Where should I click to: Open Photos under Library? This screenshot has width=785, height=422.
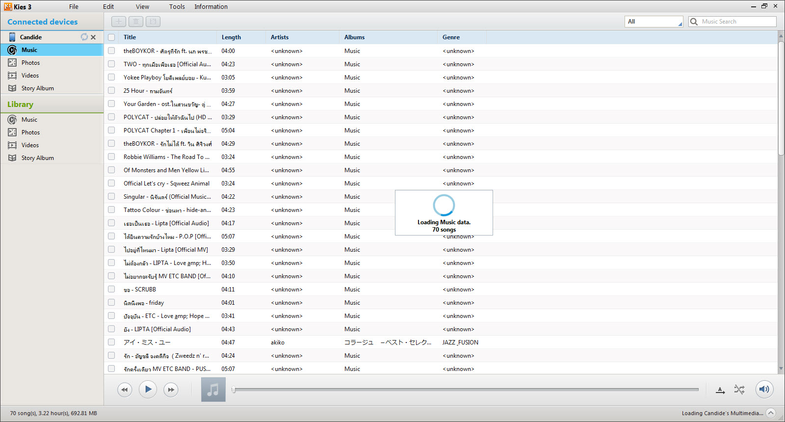(30, 132)
